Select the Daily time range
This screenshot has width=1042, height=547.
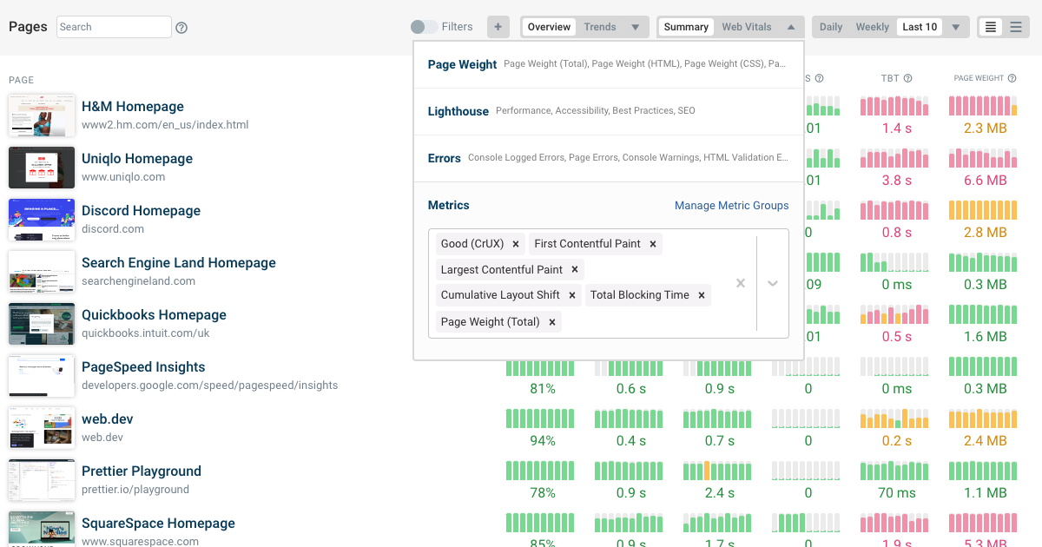pyautogui.click(x=831, y=27)
